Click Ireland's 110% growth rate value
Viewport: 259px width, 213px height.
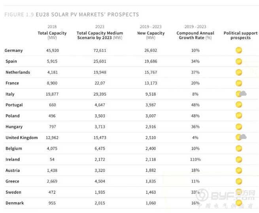coord(195,160)
